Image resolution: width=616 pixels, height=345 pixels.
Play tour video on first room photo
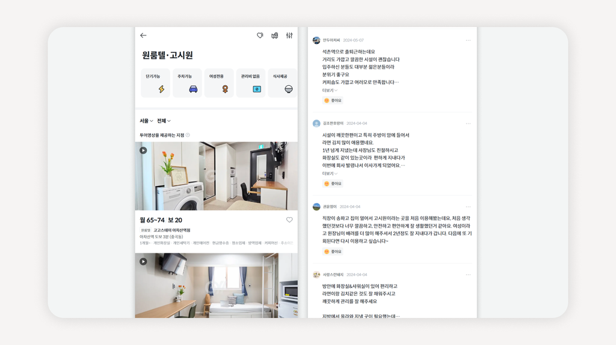click(x=143, y=151)
